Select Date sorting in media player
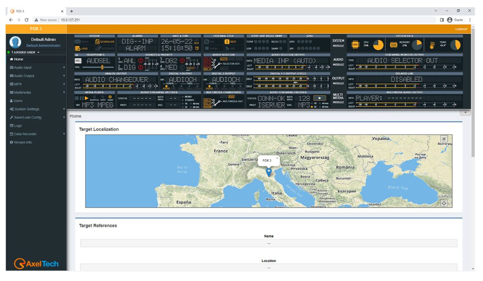 103,97
